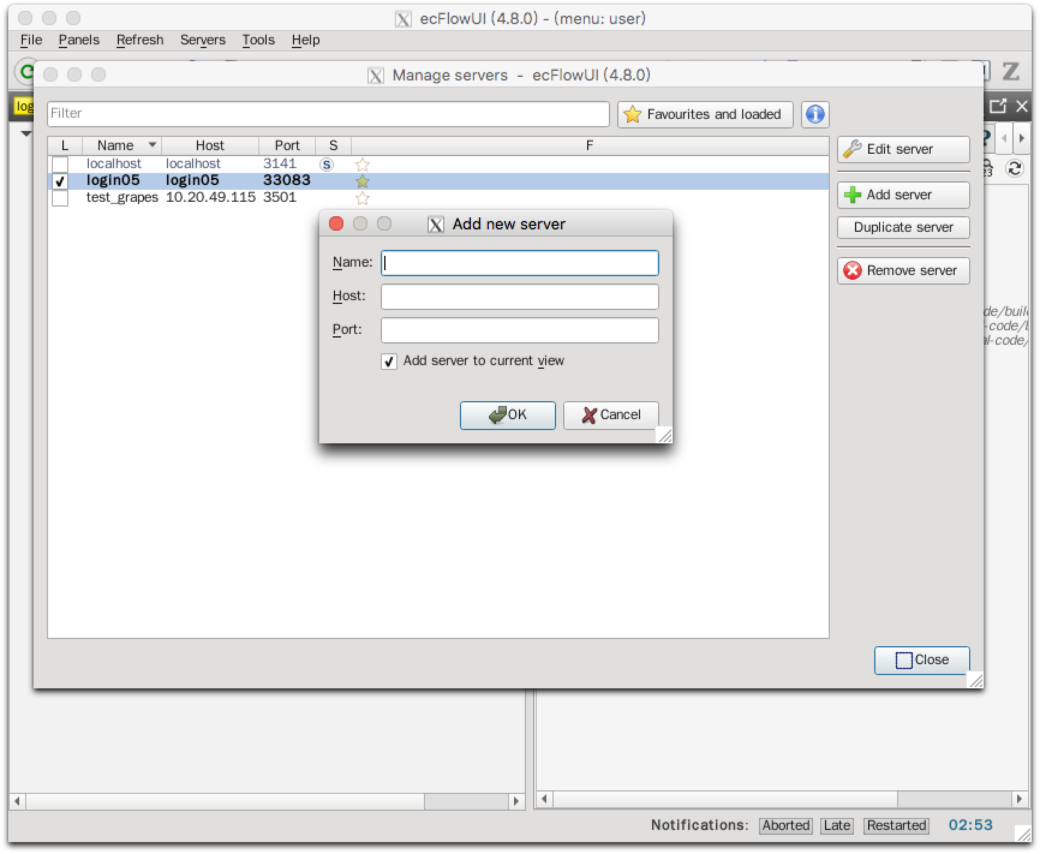Image resolution: width=1040 pixels, height=854 pixels.
Task: Click the Aborted notification button
Action: [x=785, y=826]
